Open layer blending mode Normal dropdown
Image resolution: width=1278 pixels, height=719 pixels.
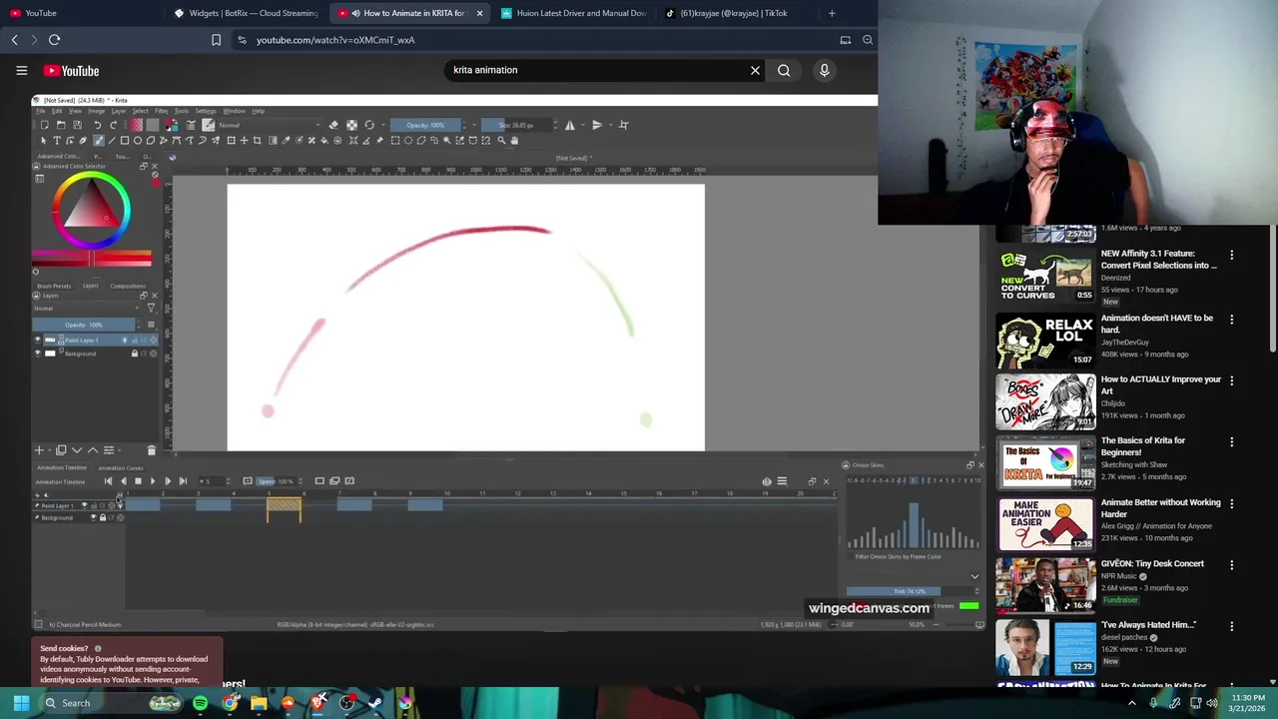coord(86,308)
